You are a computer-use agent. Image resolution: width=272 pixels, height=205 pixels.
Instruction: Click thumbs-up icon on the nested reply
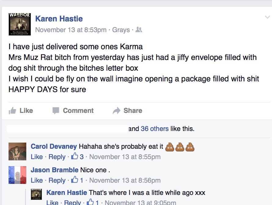point(90,203)
